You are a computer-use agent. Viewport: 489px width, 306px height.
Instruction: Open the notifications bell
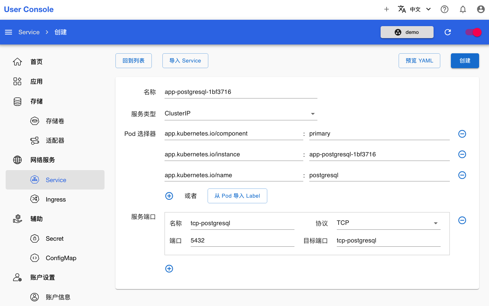pyautogui.click(x=463, y=9)
